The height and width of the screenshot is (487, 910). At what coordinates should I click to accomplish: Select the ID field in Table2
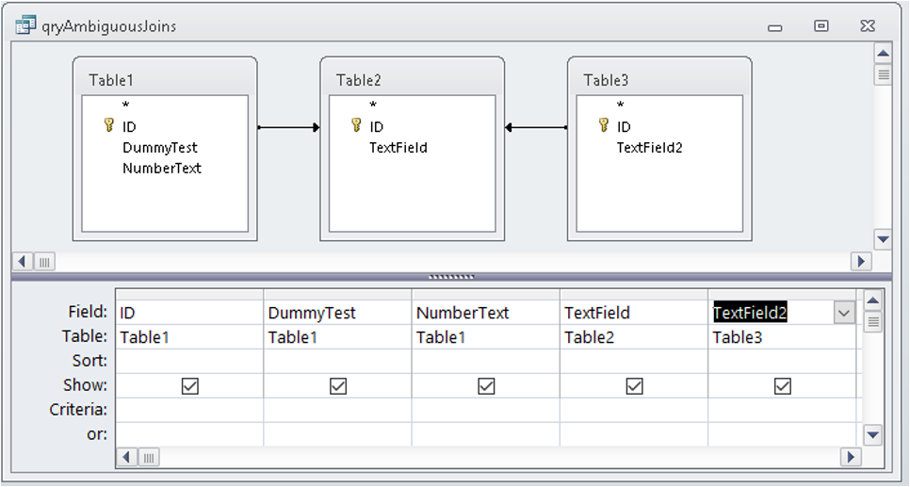[376, 126]
